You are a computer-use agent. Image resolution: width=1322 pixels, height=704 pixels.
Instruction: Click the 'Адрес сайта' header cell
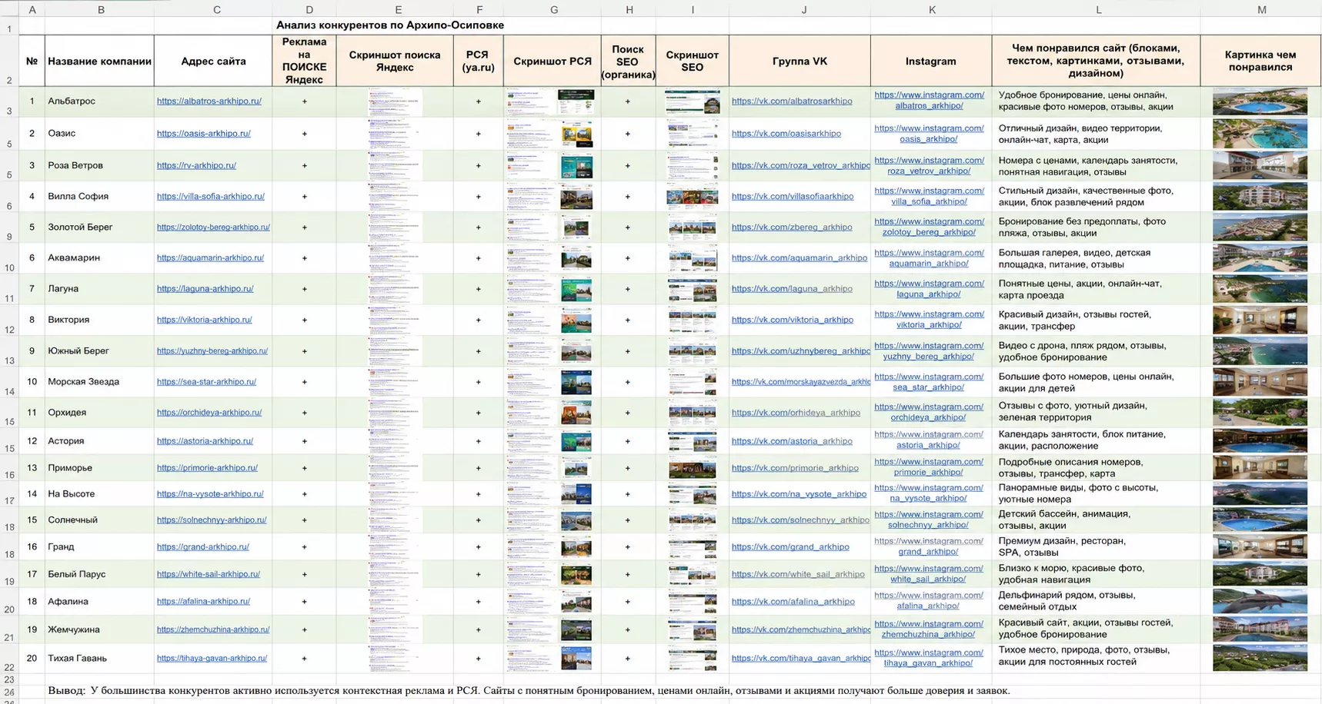pyautogui.click(x=213, y=61)
